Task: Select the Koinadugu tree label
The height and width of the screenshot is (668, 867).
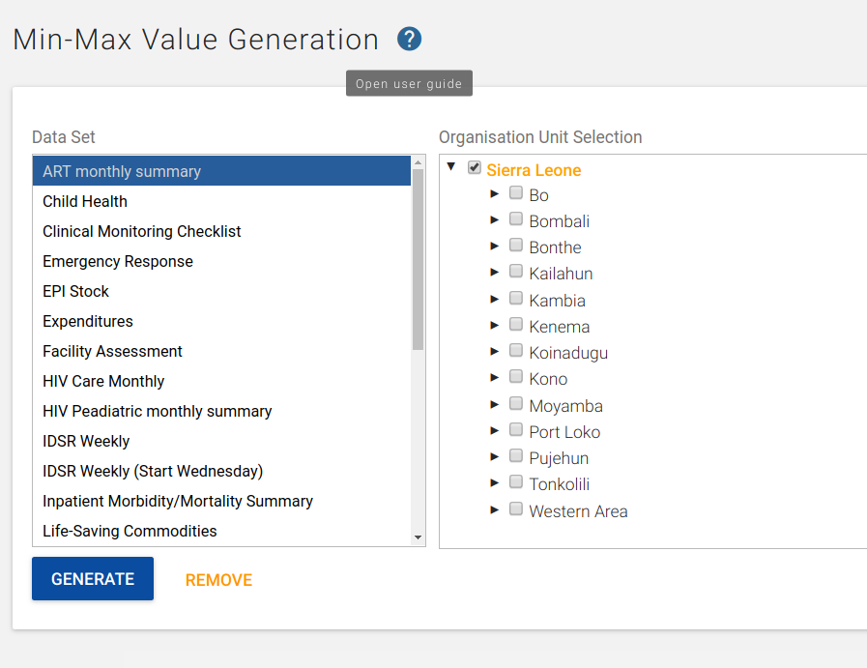Action: tap(568, 353)
